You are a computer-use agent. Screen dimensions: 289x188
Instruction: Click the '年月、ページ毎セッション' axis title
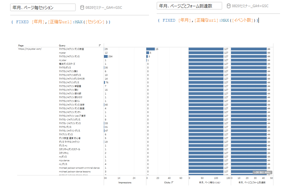[210, 182]
